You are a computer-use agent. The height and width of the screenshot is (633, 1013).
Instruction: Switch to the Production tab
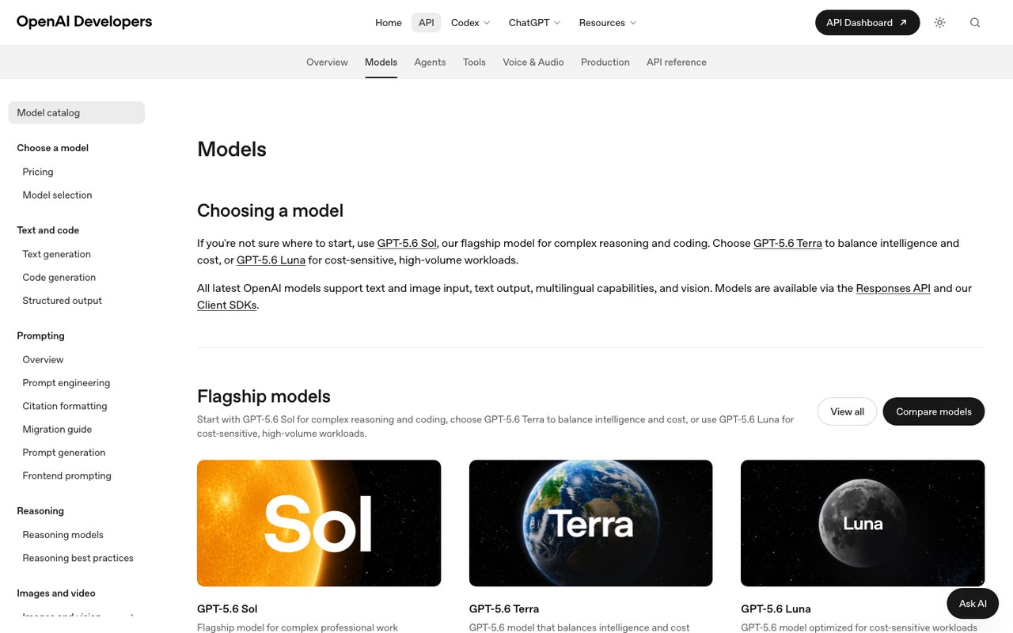point(605,62)
